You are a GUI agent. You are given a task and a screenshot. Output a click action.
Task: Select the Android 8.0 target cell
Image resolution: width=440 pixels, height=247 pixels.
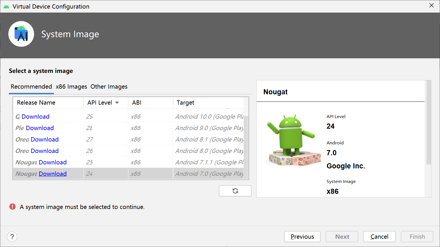209,151
